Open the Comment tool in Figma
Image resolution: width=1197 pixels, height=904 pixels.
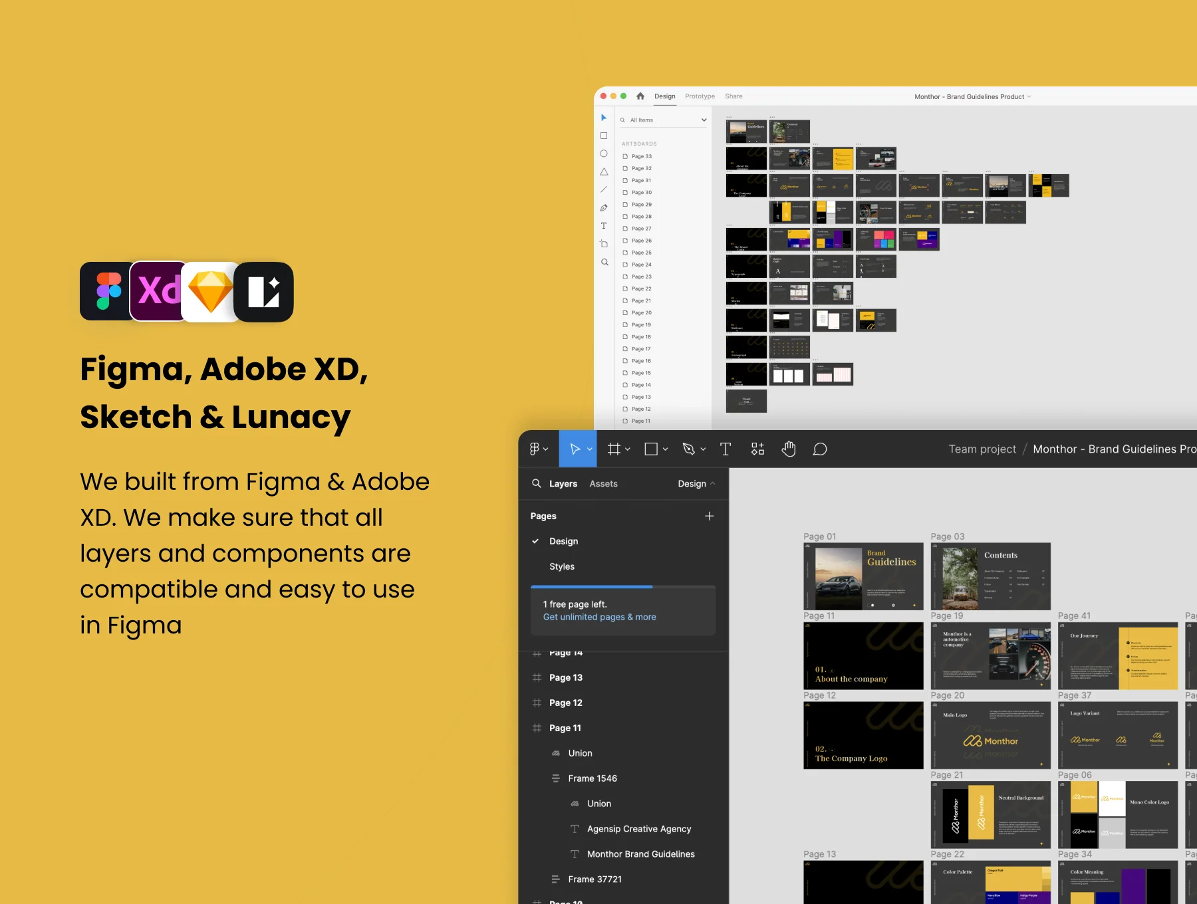[820, 449]
